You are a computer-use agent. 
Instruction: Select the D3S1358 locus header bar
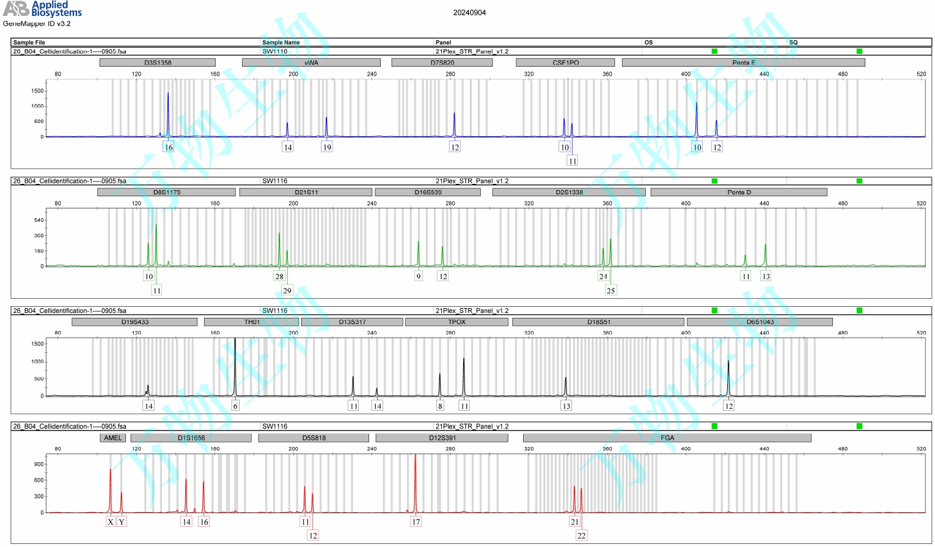coord(158,62)
